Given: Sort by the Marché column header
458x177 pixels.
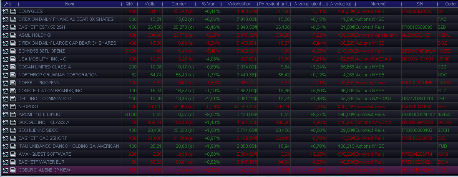Looking at the screenshot, I should pos(378,4).
